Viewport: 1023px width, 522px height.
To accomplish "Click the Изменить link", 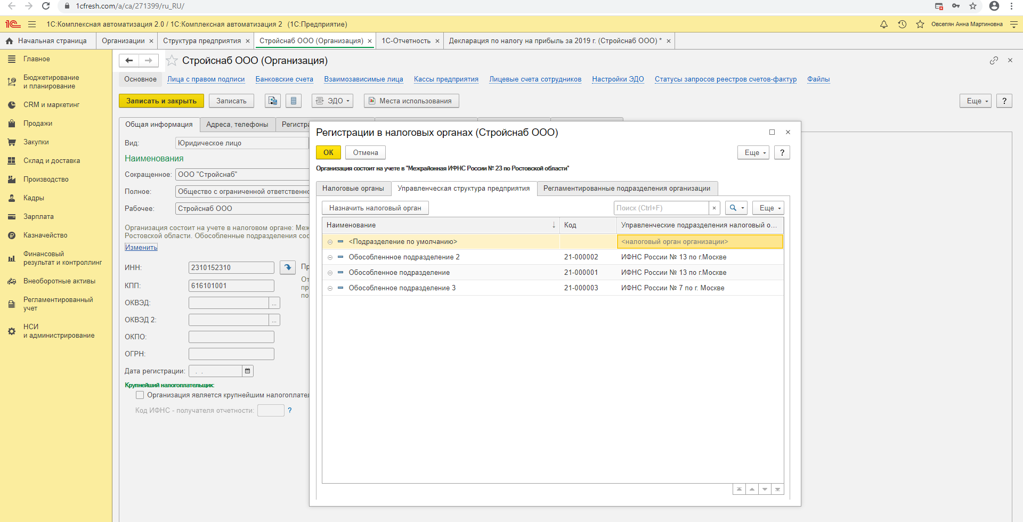I will 141,247.
